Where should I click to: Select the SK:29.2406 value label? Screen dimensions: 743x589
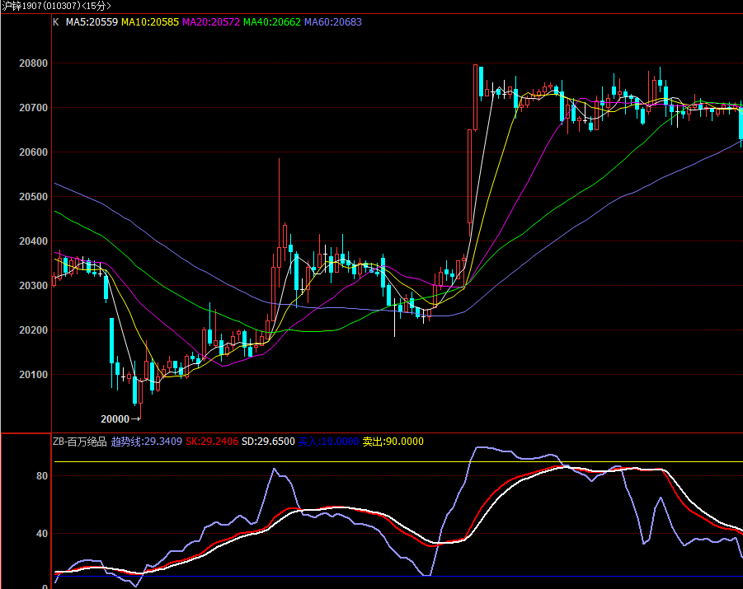[212, 442]
